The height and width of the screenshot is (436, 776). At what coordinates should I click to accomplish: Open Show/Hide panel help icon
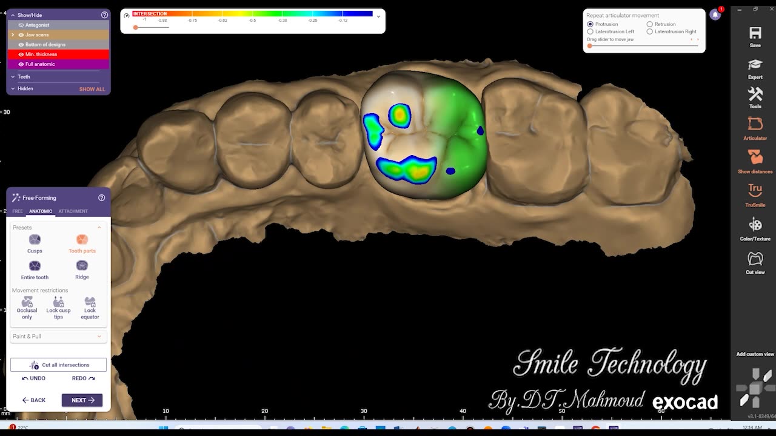click(x=105, y=15)
